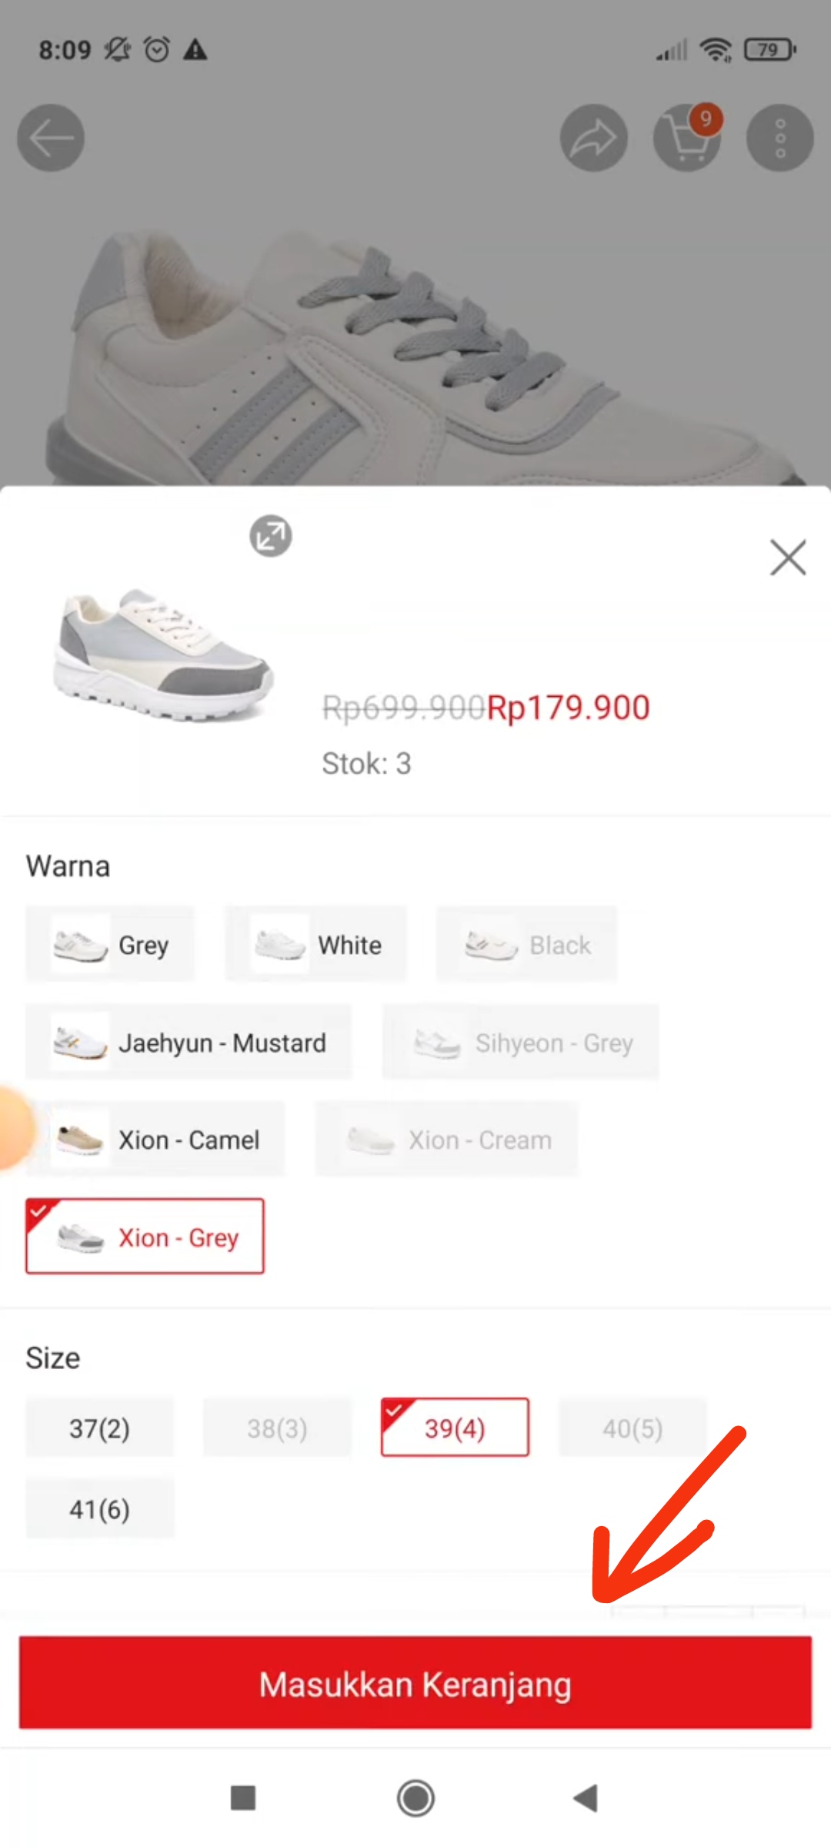The width and height of the screenshot is (831, 1848).
Task: Open the three-dot overflow menu
Action: pyautogui.click(x=779, y=137)
